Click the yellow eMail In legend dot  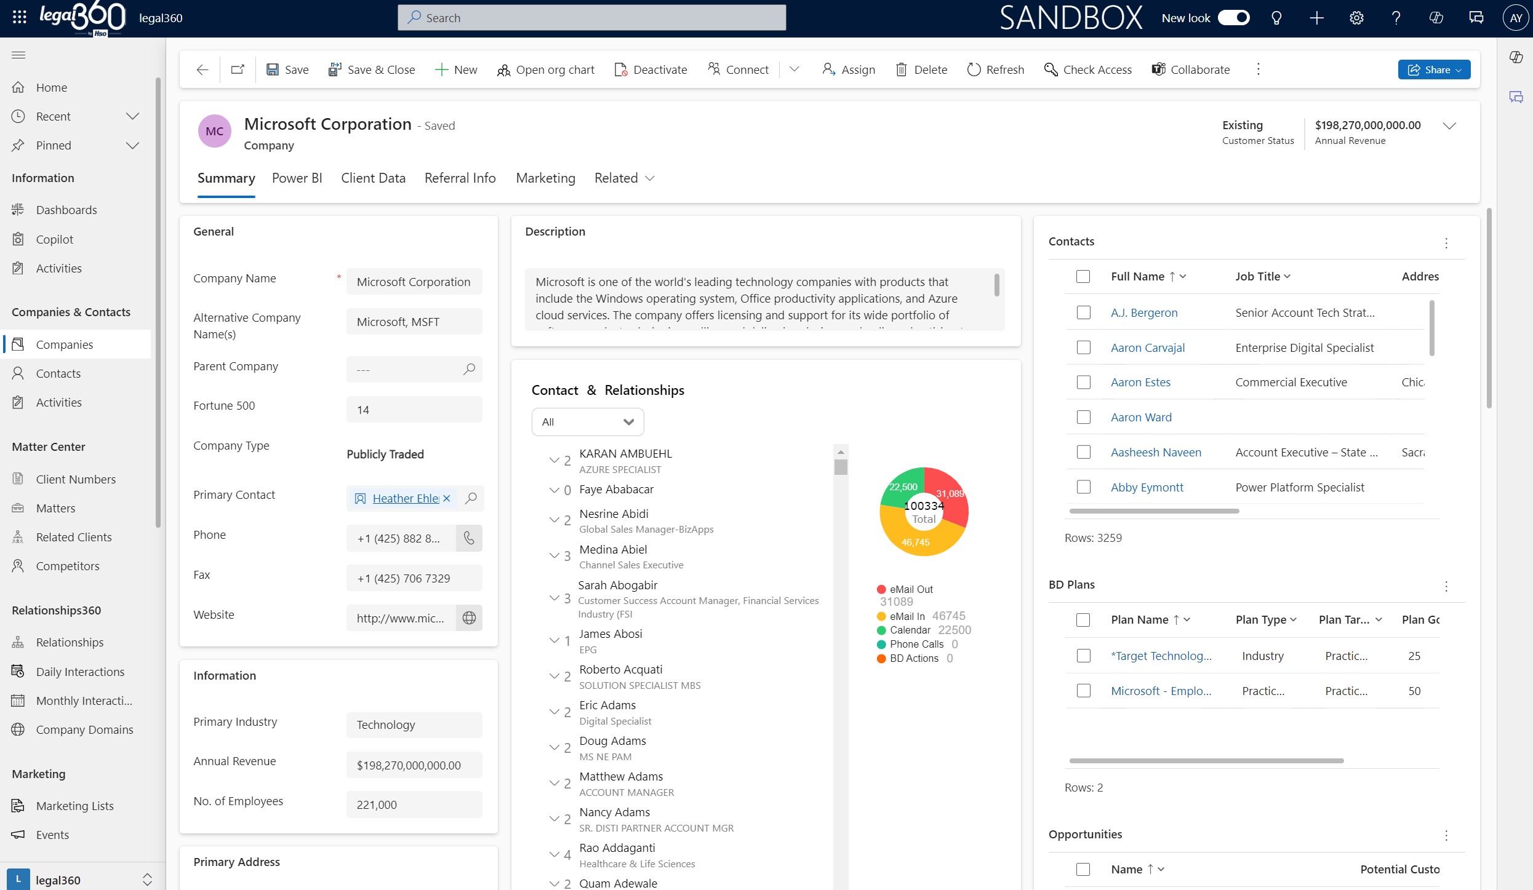(881, 616)
